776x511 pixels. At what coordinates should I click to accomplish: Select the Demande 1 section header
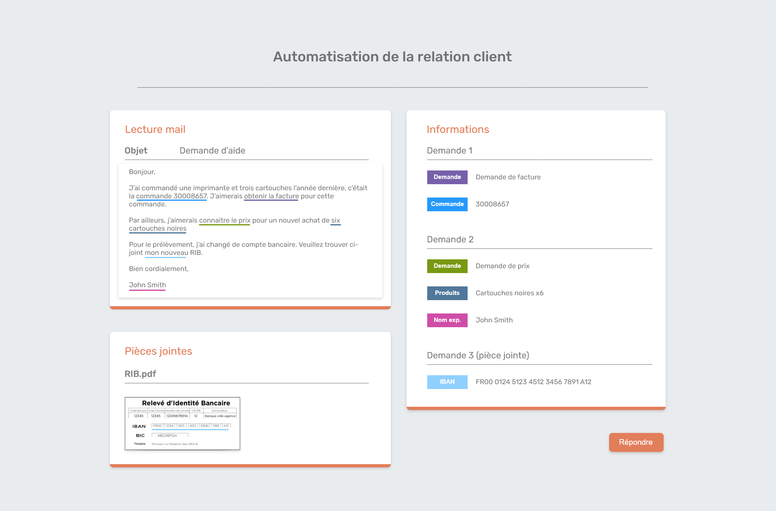click(x=449, y=151)
